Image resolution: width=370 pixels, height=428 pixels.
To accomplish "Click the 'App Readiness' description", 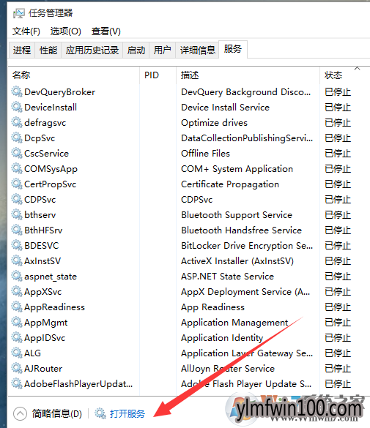I will coord(212,307).
